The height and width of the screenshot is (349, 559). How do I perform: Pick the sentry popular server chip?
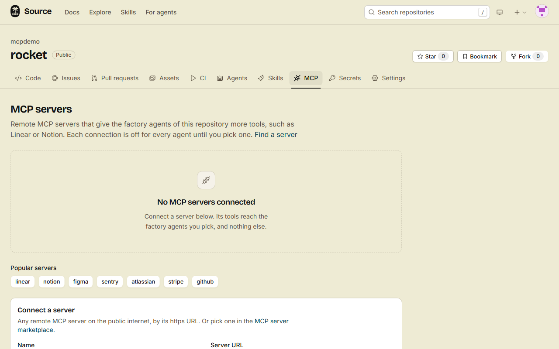pyautogui.click(x=110, y=282)
